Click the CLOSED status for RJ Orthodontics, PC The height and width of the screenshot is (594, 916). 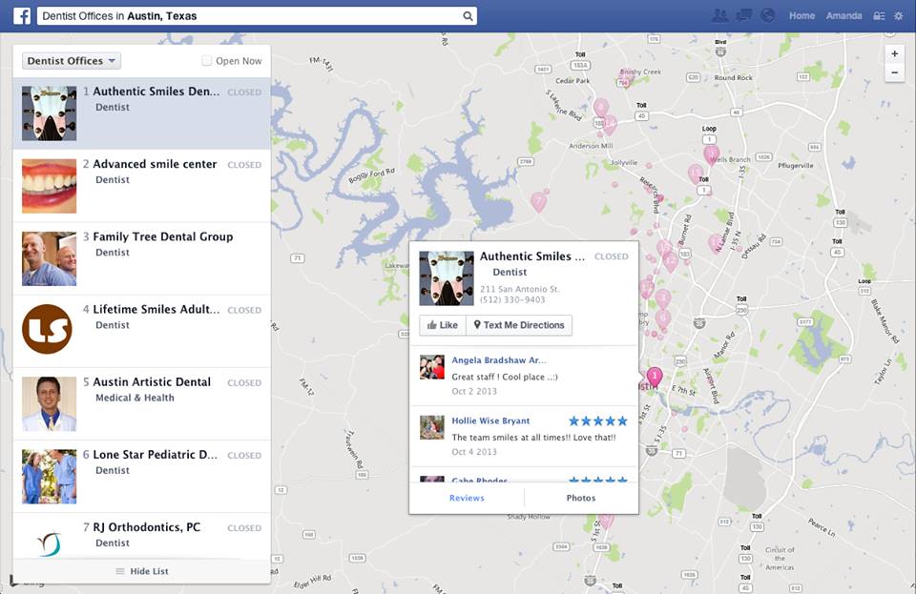click(x=244, y=528)
